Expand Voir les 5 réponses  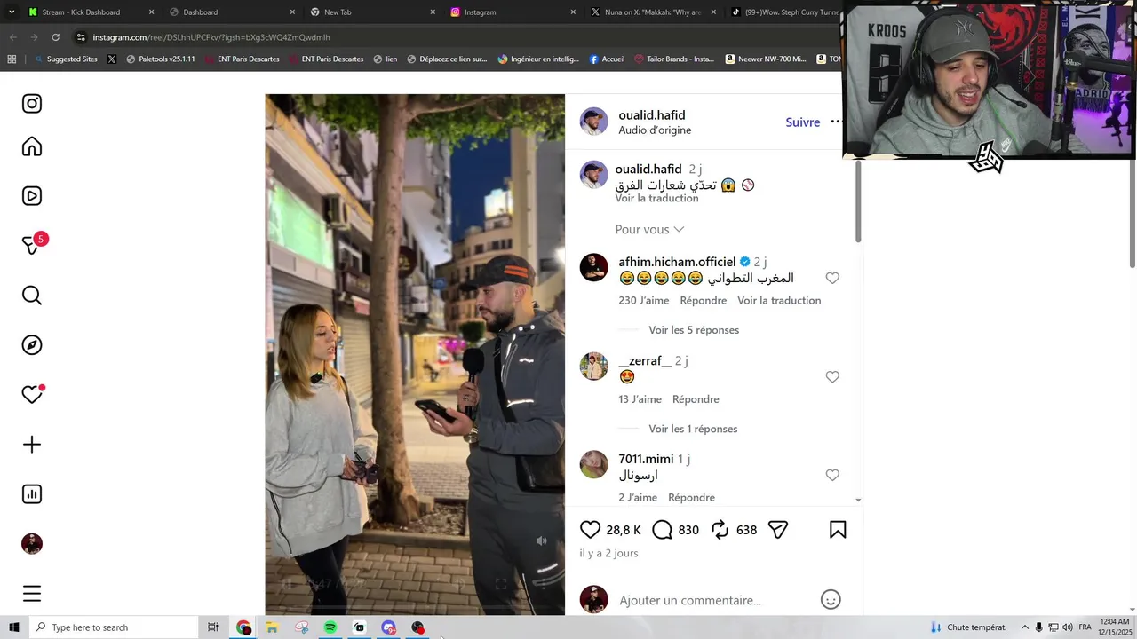click(694, 330)
